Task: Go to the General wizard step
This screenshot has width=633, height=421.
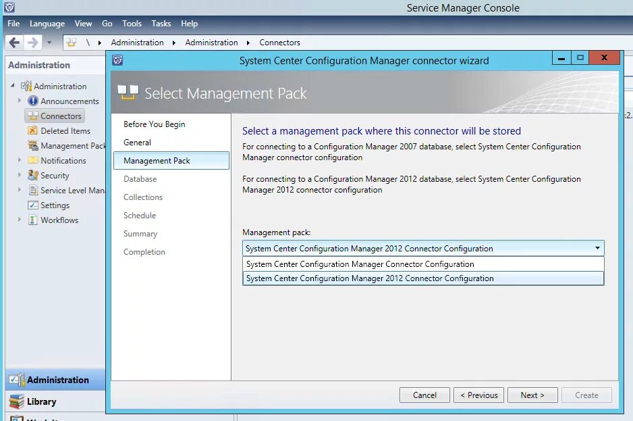Action: click(137, 143)
